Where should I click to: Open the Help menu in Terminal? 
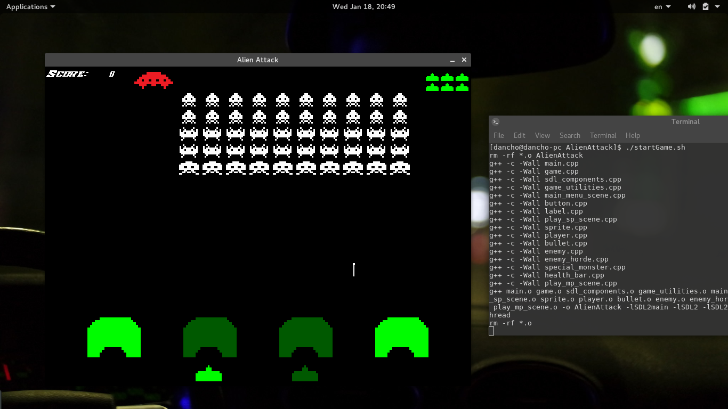coord(633,135)
